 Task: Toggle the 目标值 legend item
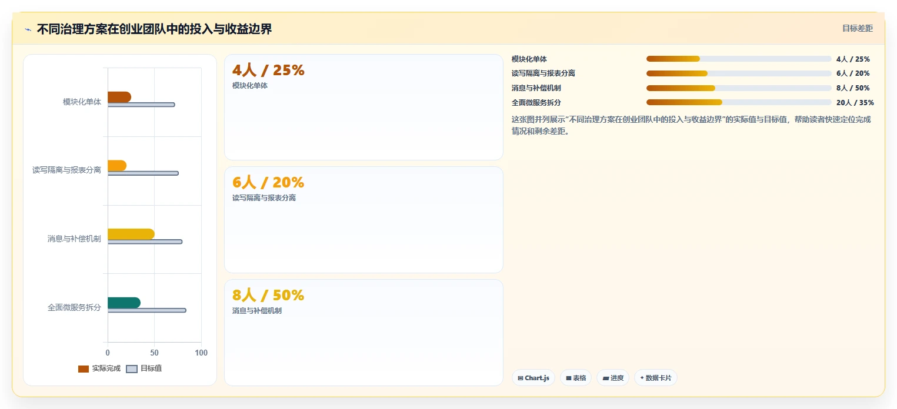click(x=144, y=368)
